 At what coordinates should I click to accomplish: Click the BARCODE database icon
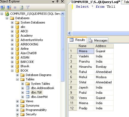pos(17,62)
